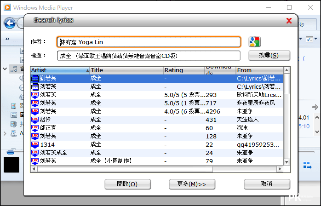Click the seek slider handle in Media Player

tap(11, 153)
